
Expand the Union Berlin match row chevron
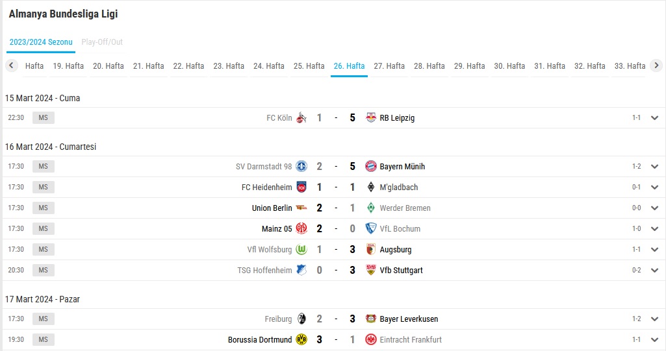click(x=654, y=208)
